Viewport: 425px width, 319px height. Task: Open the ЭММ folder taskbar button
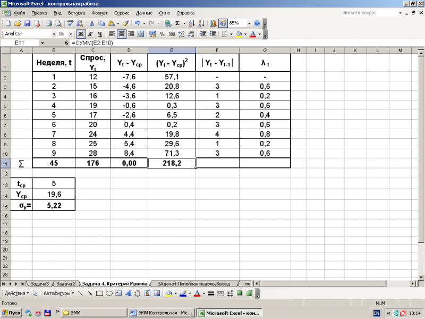[x=94, y=313]
